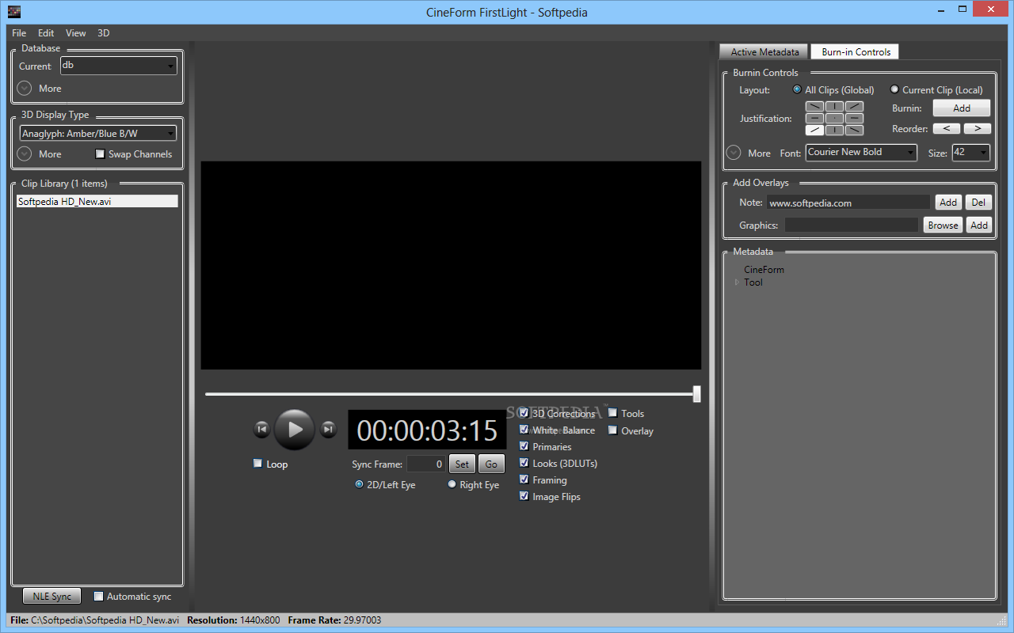Uncheck the Image Flips checkbox

point(524,496)
